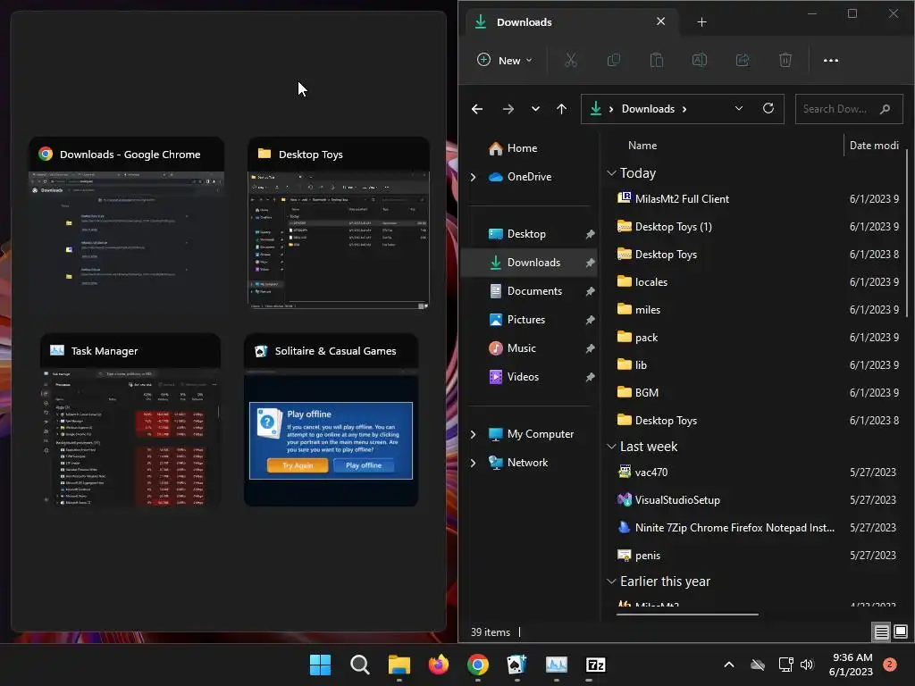Viewport: 915px width, 686px height.
Task: Collapse the Today group
Action: point(611,172)
